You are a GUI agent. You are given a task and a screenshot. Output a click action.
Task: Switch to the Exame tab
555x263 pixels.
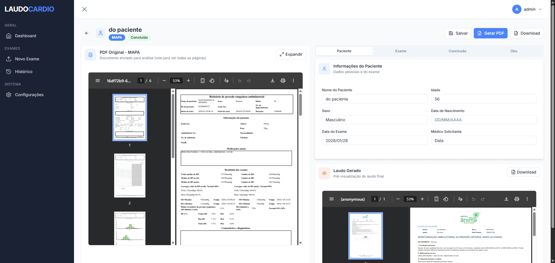click(401, 51)
